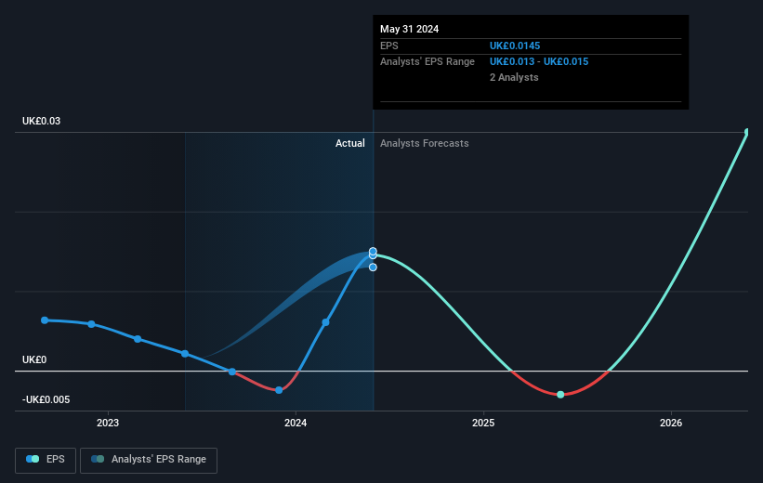
Task: Click the rising EPS point after 2024
Action: click(x=325, y=322)
